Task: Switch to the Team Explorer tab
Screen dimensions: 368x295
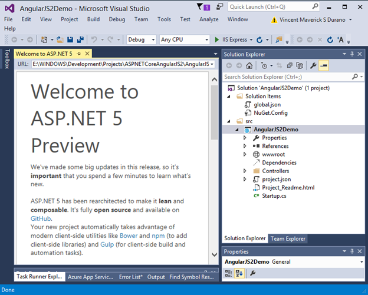Action: tap(288, 238)
